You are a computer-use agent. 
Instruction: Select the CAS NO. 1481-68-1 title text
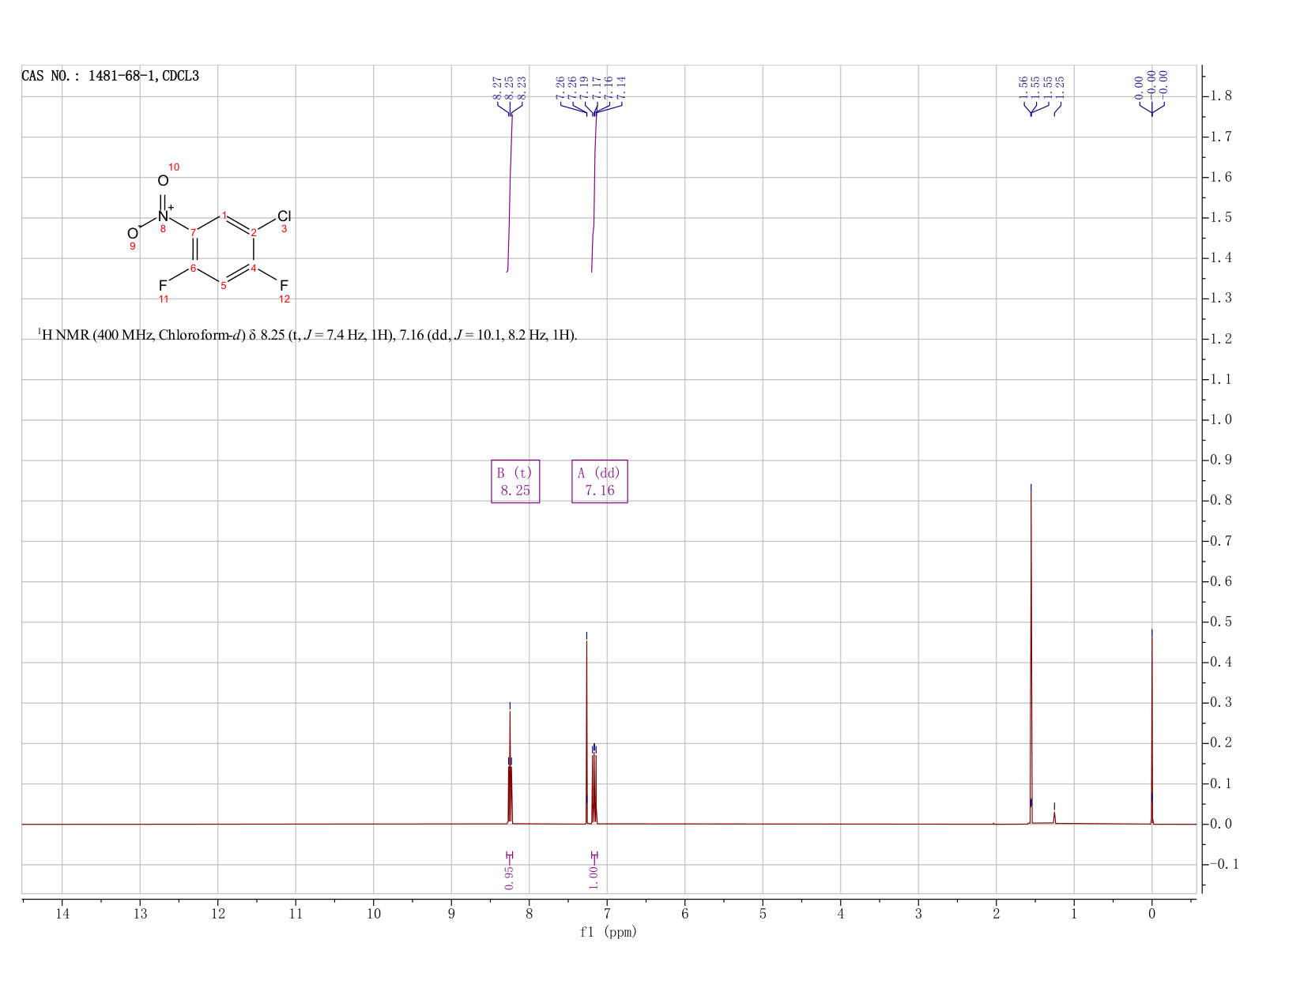[x=111, y=77]
